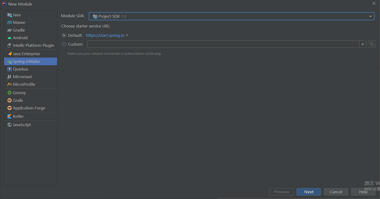The image size is (380, 199).
Task: Click the Micronaut mu icon
Action: [x=9, y=77]
